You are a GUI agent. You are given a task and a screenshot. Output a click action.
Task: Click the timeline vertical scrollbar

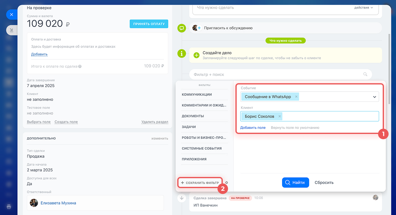pyautogui.click(x=390, y=69)
